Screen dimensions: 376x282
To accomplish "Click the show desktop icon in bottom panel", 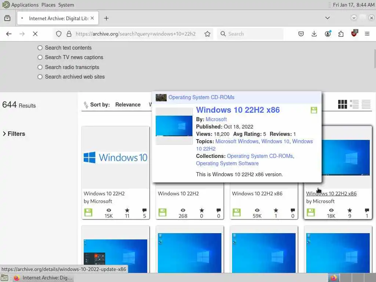I will click(4, 278).
